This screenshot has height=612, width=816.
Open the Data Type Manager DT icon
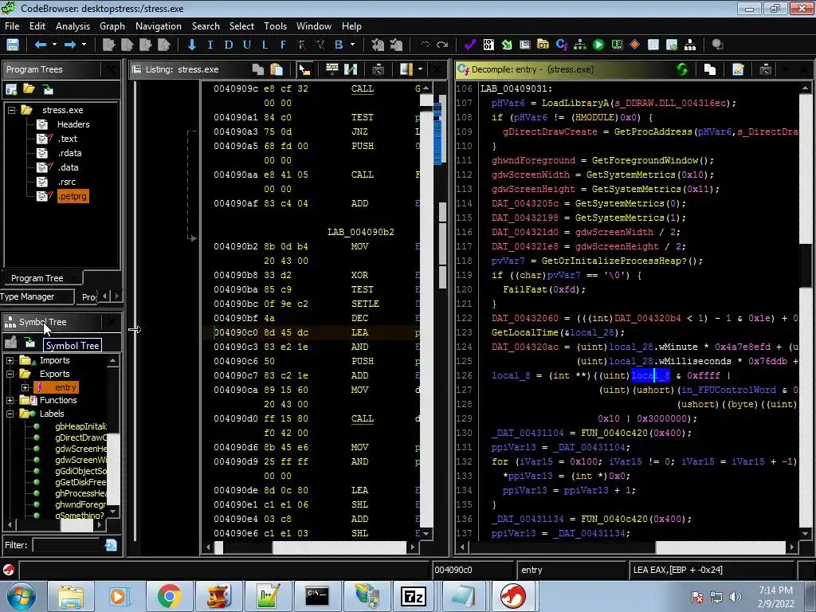(x=543, y=45)
